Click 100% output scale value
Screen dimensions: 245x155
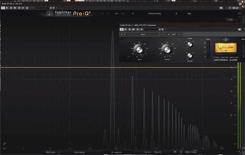[x=187, y=152]
